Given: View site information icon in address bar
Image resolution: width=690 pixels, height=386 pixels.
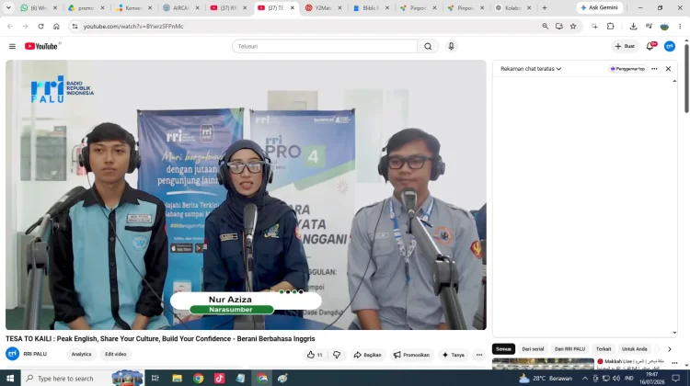Looking at the screenshot, I should (x=75, y=27).
